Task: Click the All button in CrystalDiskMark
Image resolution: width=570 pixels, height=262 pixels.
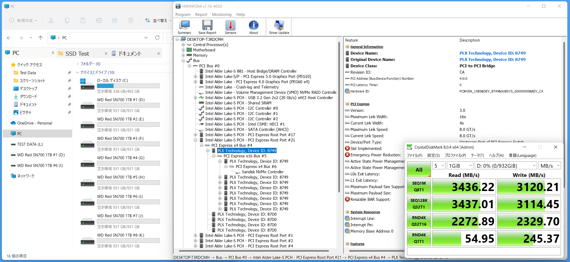Action: [x=419, y=170]
